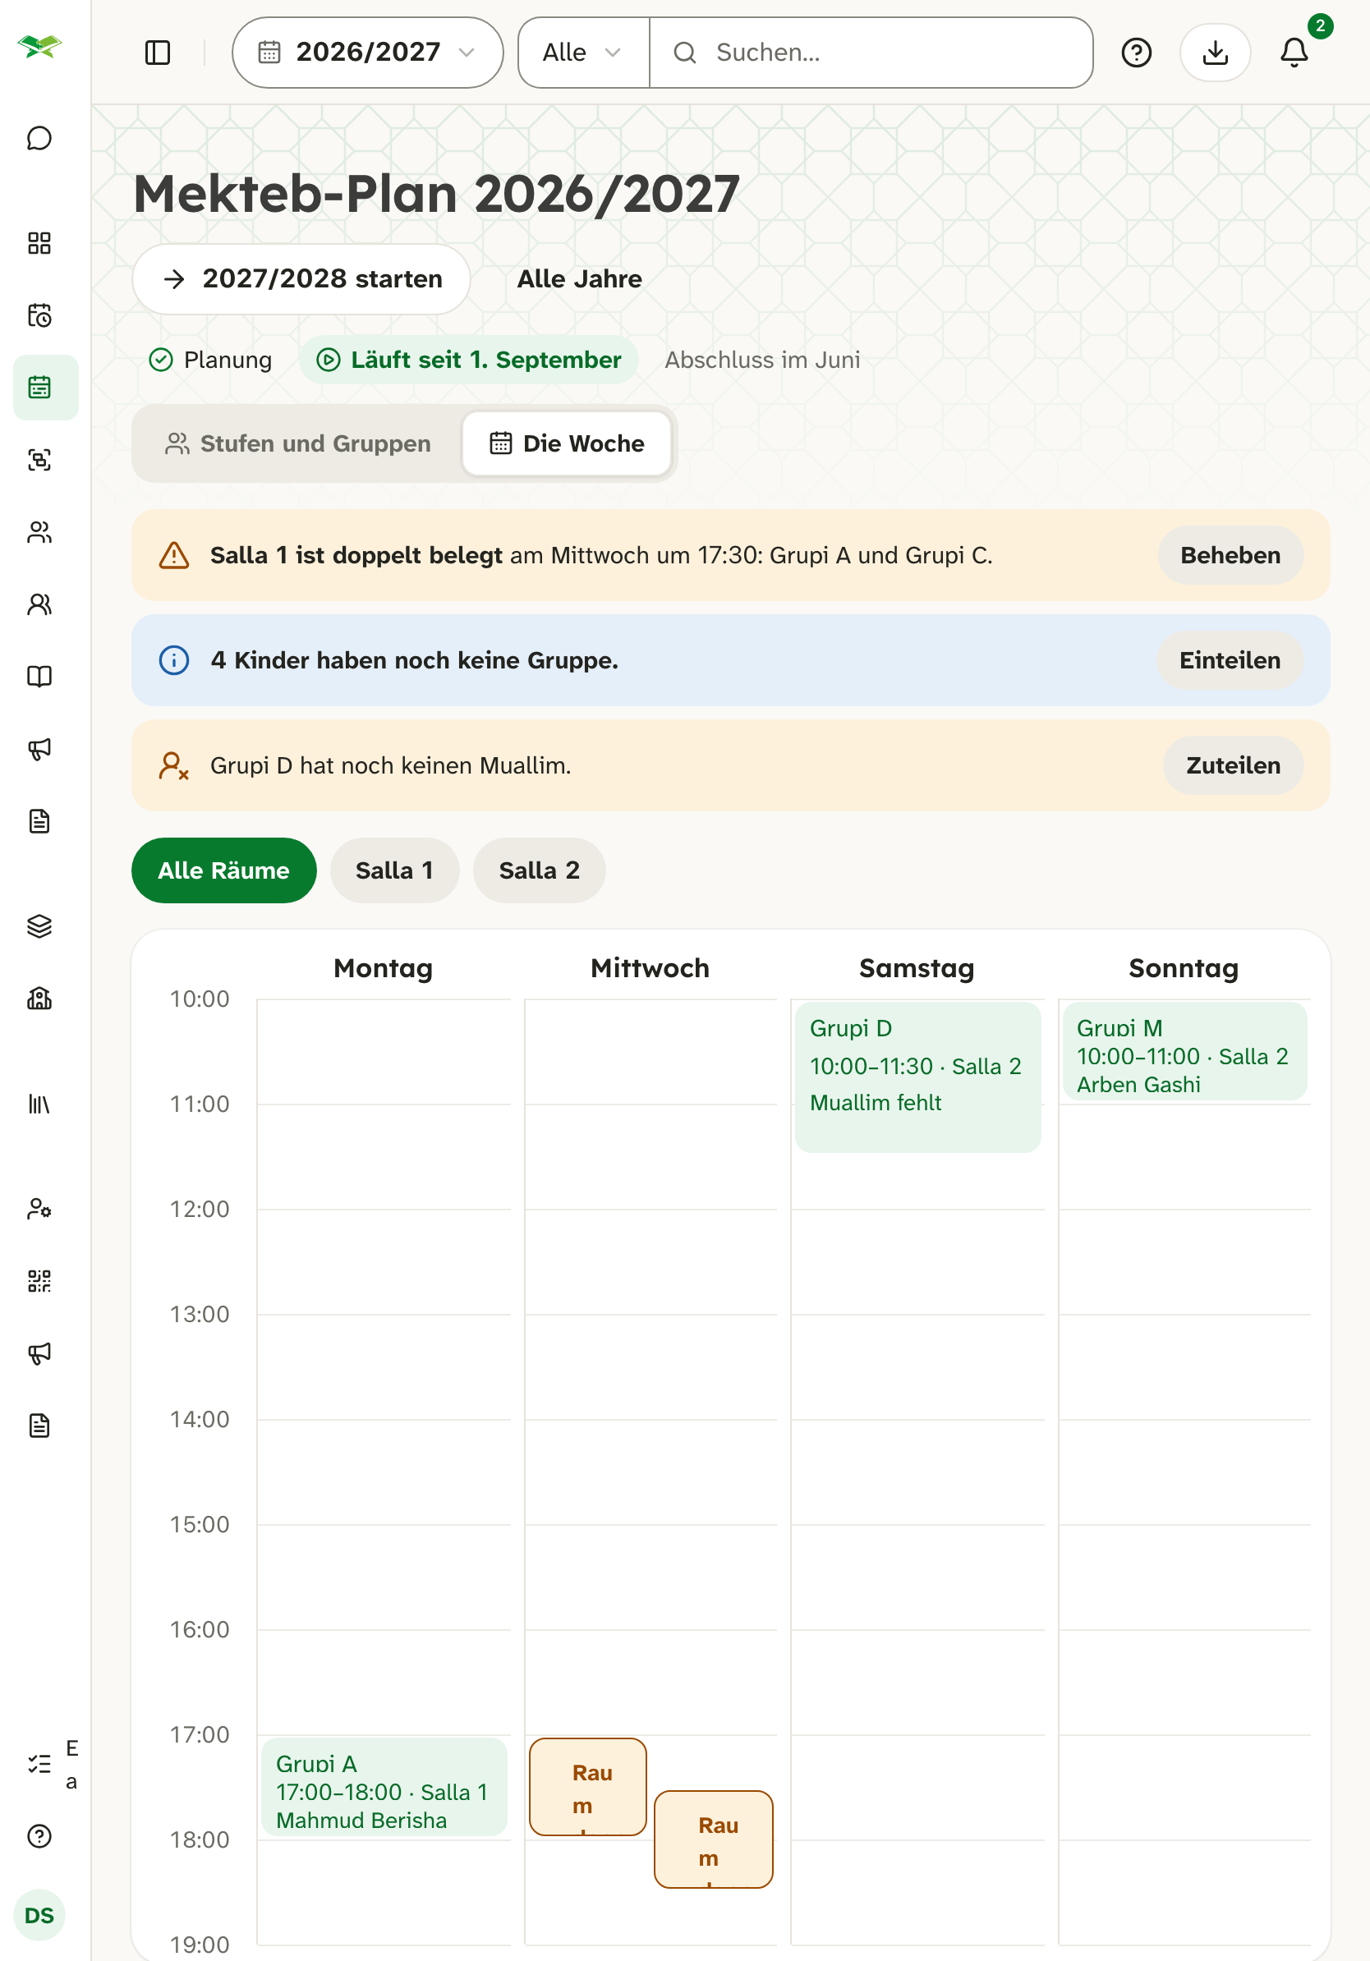Screen dimensions: 1370x1961
Task: Filter schedule by Salla 2
Action: pos(539,870)
